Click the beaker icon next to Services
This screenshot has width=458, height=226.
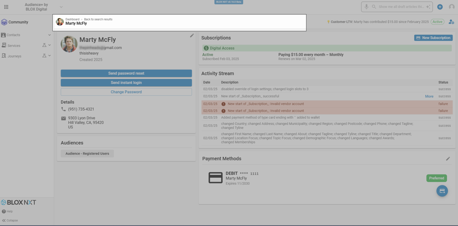tap(44, 45)
